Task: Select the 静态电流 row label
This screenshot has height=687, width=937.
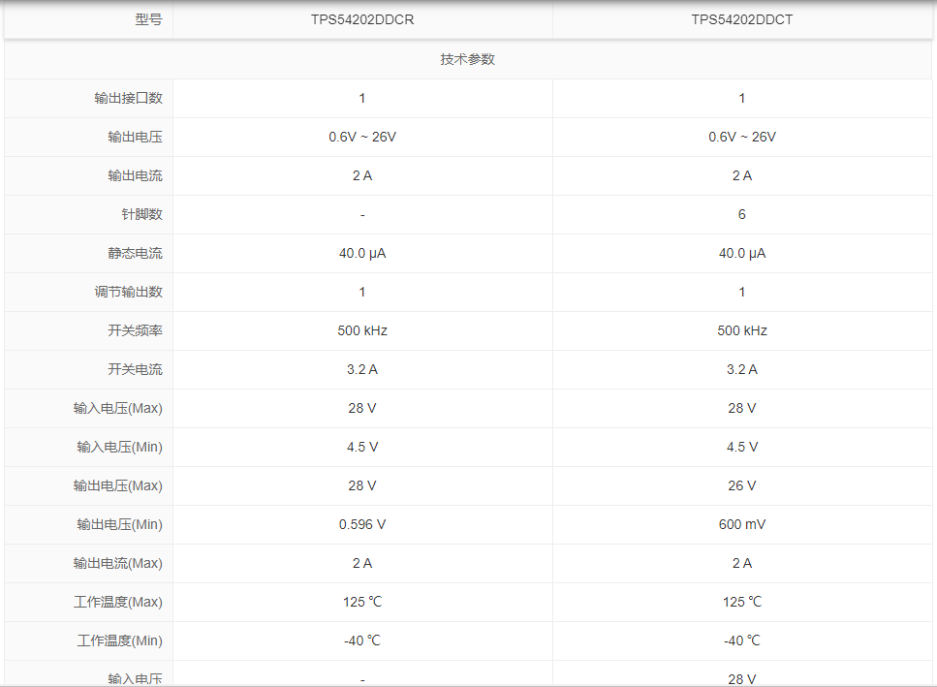Action: 135,253
